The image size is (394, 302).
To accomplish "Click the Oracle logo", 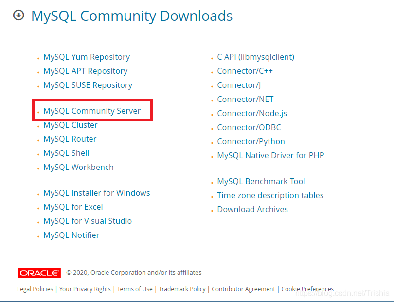I will point(39,273).
